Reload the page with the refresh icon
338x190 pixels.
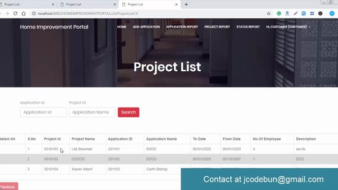(15, 13)
